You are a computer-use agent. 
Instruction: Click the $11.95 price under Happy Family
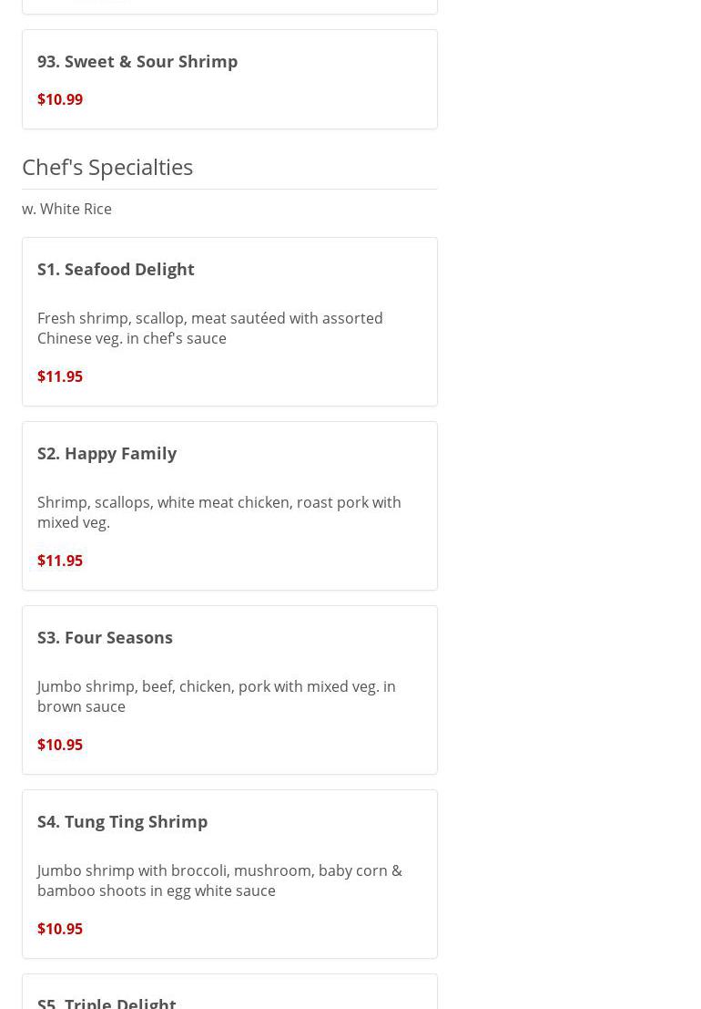(60, 561)
